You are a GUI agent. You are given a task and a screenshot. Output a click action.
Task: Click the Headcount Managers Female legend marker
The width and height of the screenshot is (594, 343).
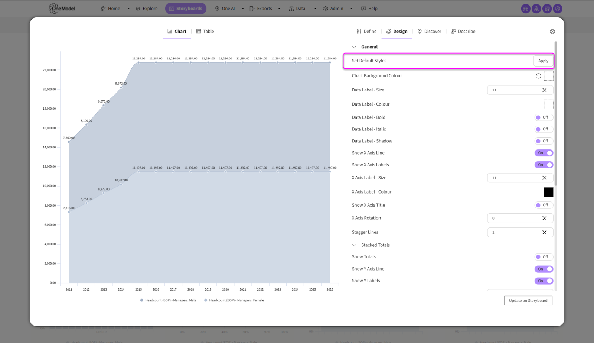point(206,300)
